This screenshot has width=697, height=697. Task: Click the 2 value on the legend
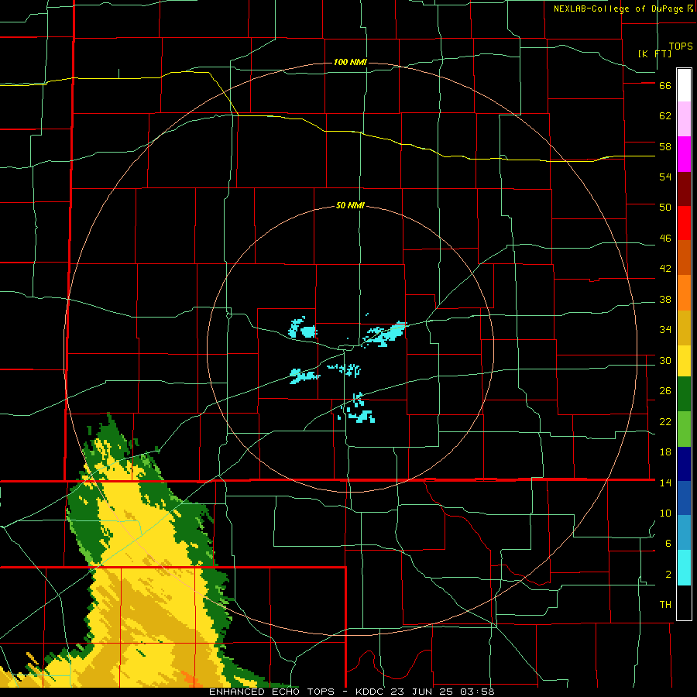click(x=668, y=575)
